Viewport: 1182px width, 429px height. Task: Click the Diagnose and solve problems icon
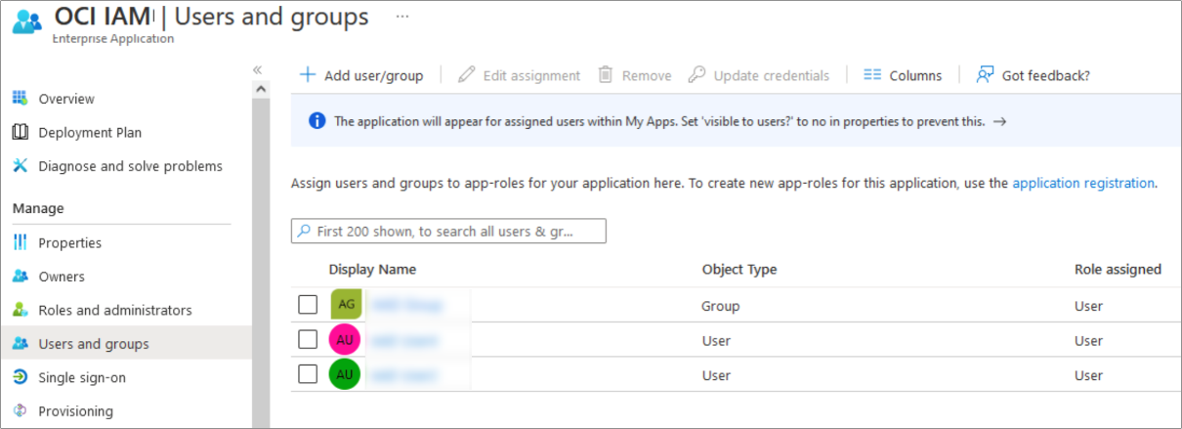[21, 166]
